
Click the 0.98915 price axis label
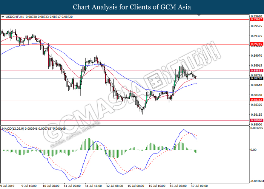point(256,65)
